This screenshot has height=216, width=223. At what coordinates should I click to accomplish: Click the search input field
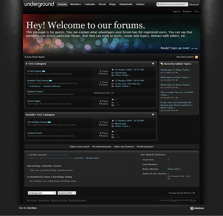pyautogui.click(x=173, y=4)
